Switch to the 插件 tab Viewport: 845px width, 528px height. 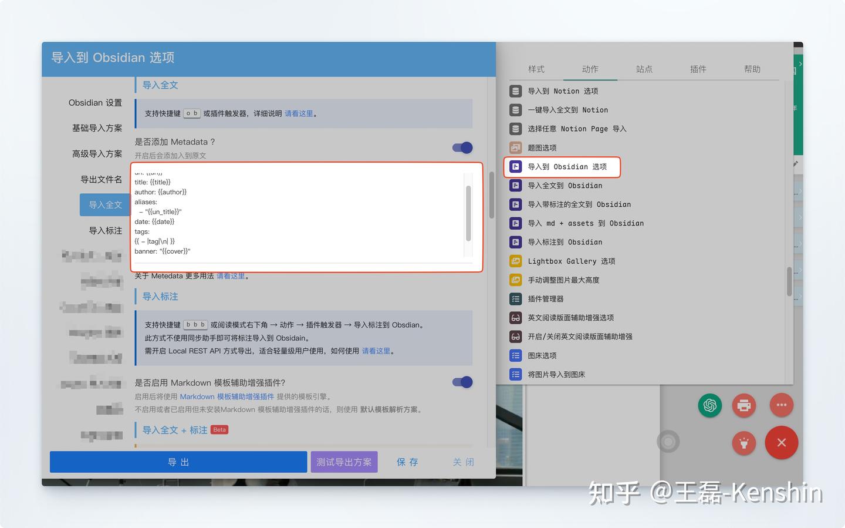tap(698, 69)
